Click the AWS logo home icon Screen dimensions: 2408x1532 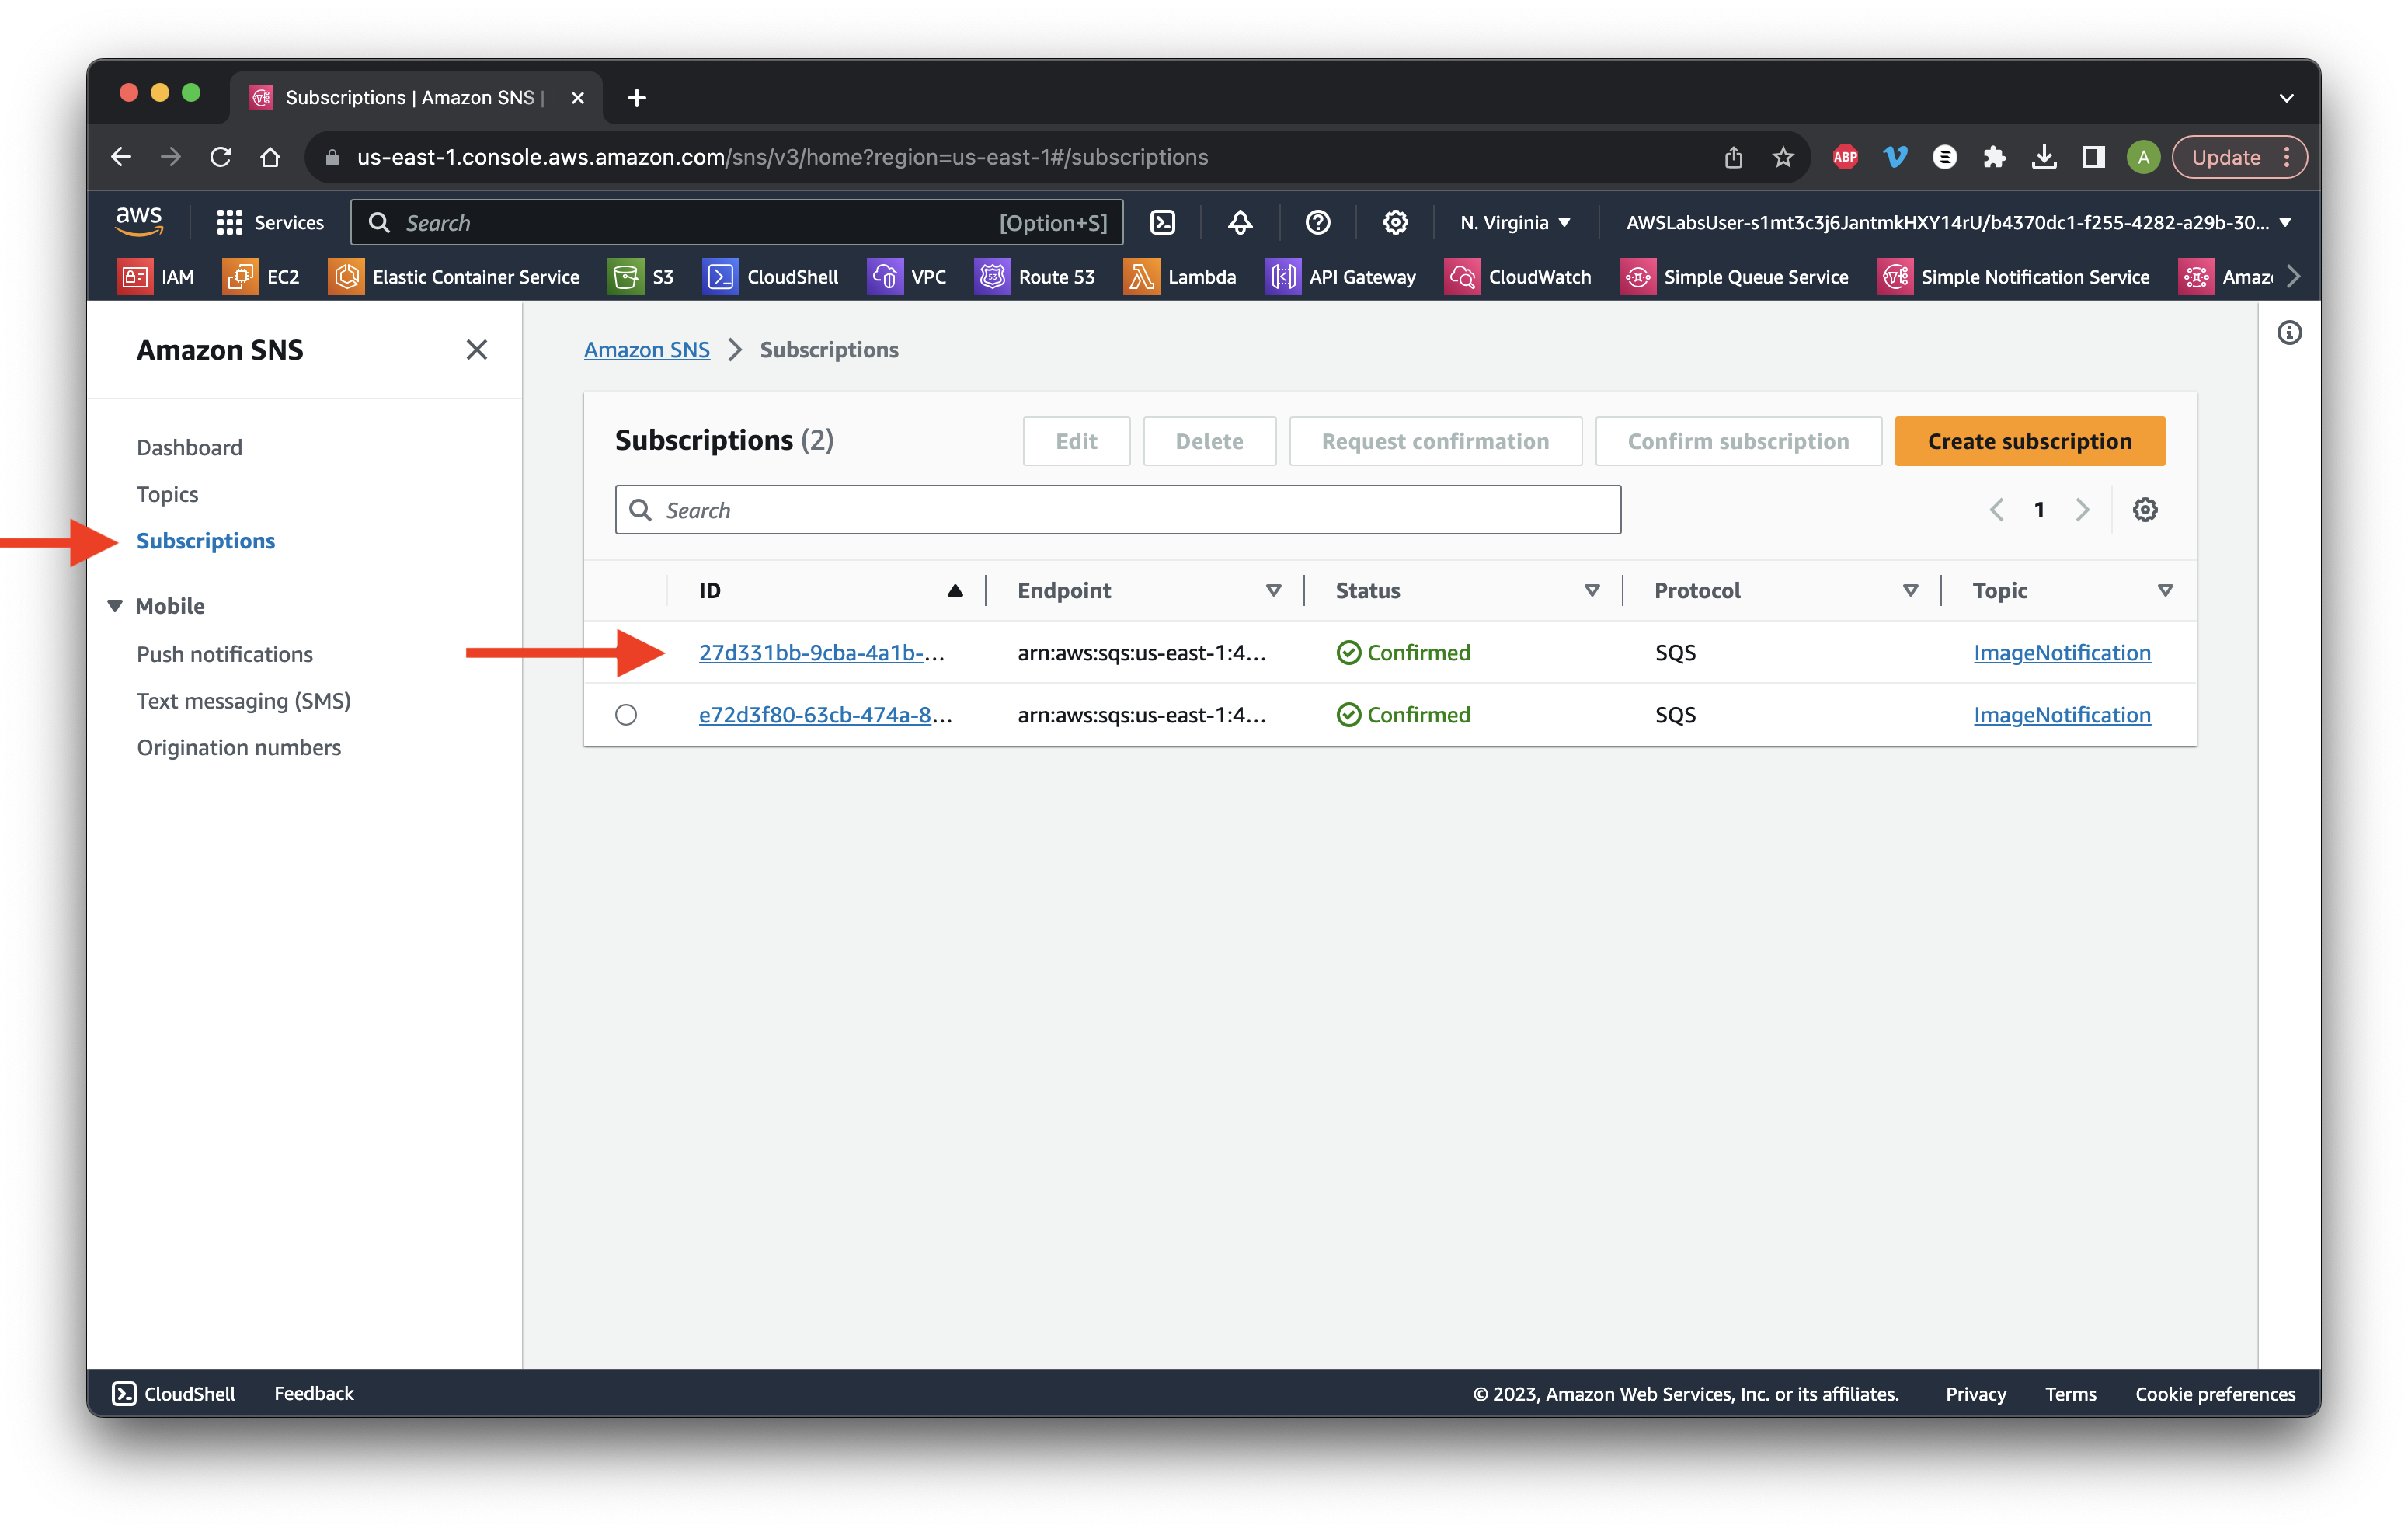coord(139,221)
